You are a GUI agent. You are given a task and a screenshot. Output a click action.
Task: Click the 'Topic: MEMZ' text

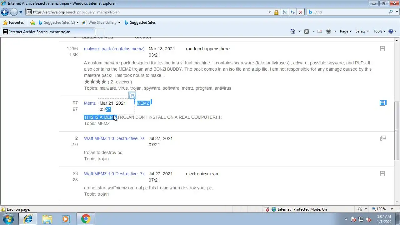click(x=97, y=123)
